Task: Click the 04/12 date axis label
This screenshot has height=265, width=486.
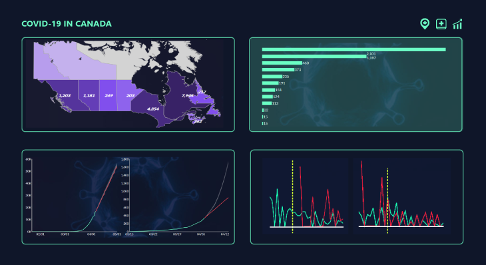Action: [225, 234]
